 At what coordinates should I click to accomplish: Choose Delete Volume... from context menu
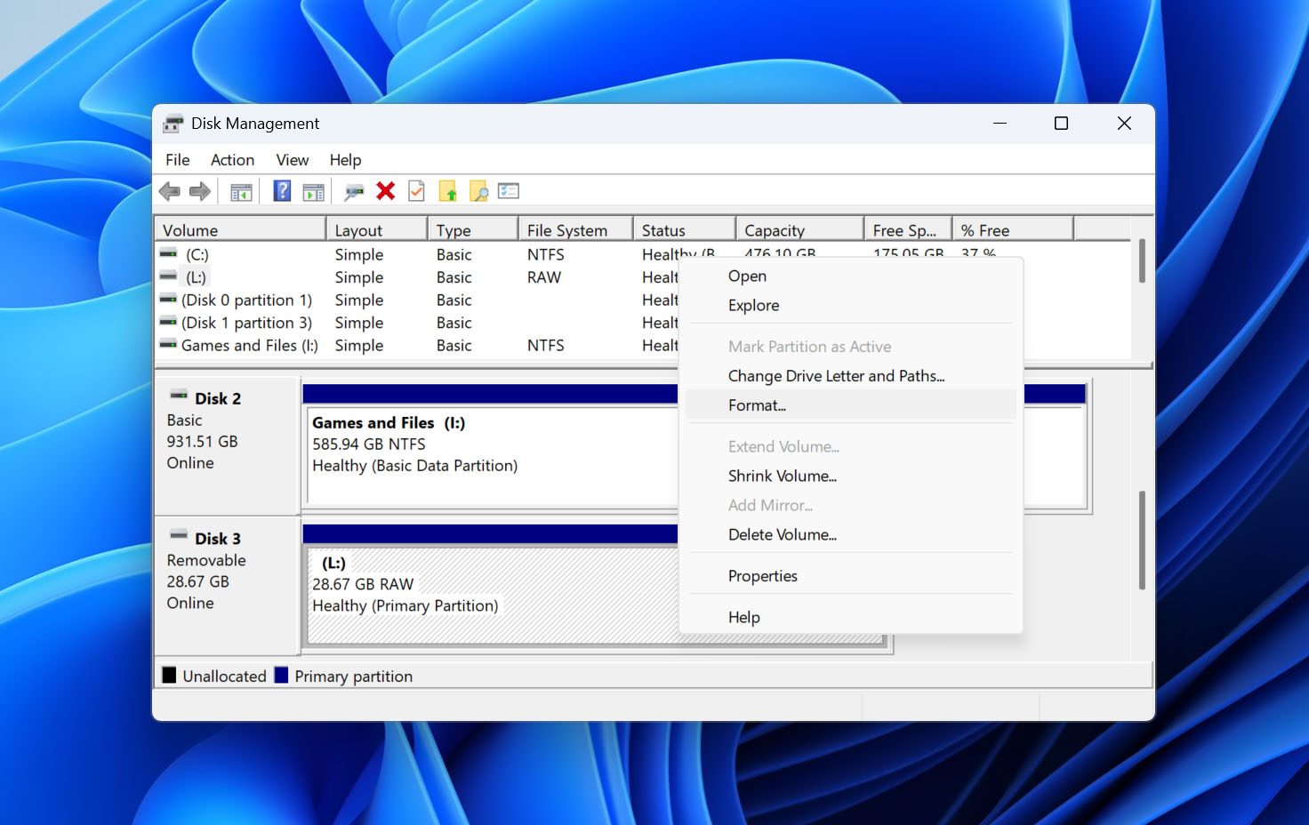pos(850,534)
